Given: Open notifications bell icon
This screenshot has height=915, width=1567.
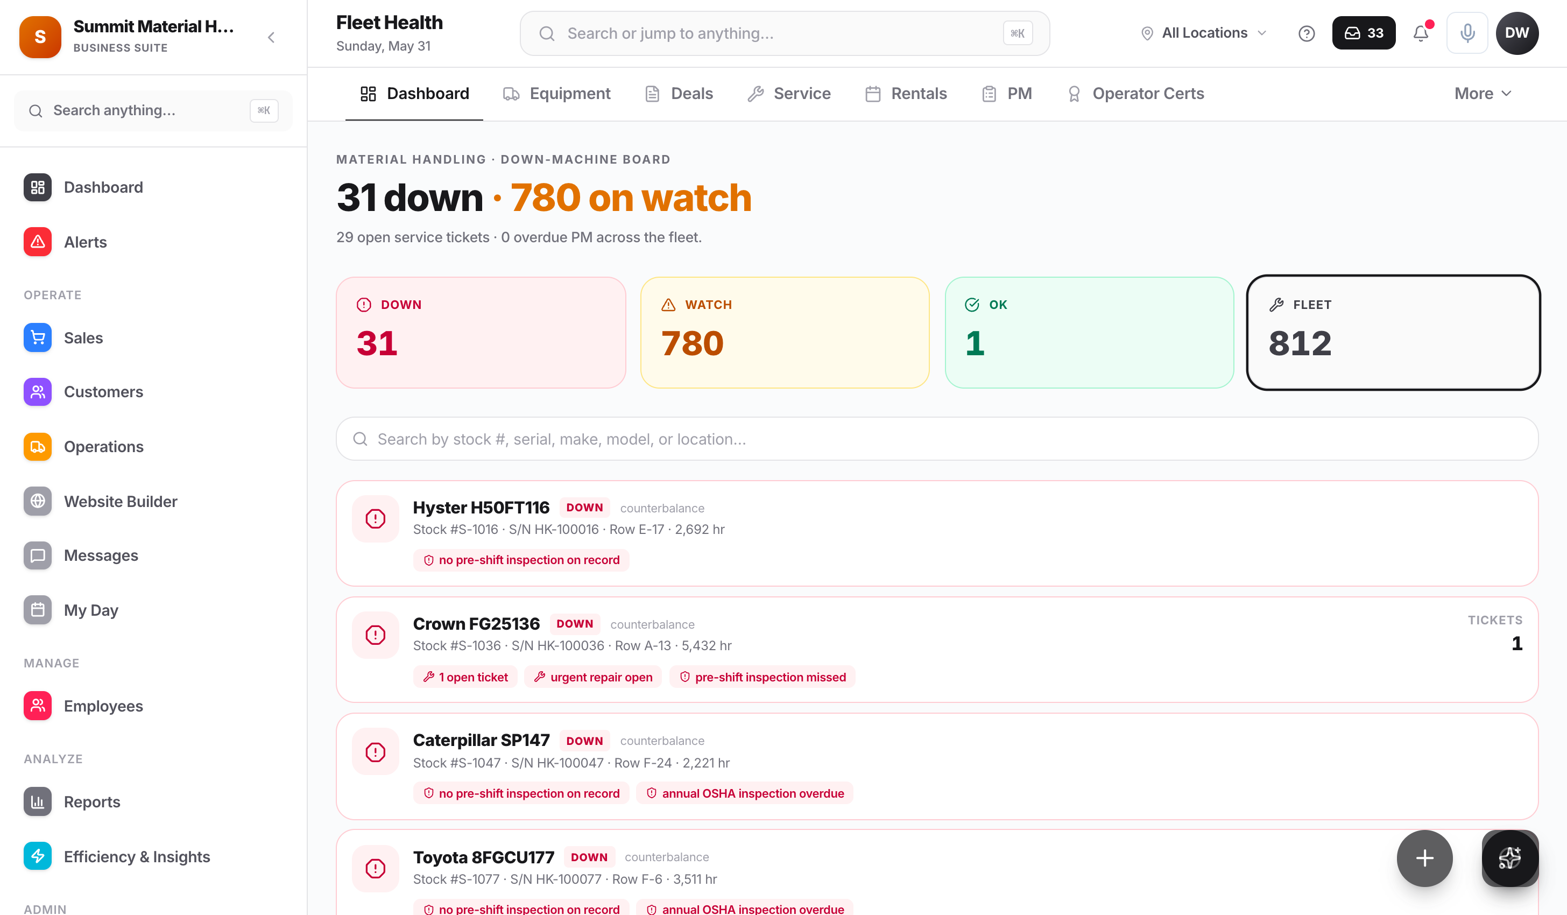Looking at the screenshot, I should 1421,33.
